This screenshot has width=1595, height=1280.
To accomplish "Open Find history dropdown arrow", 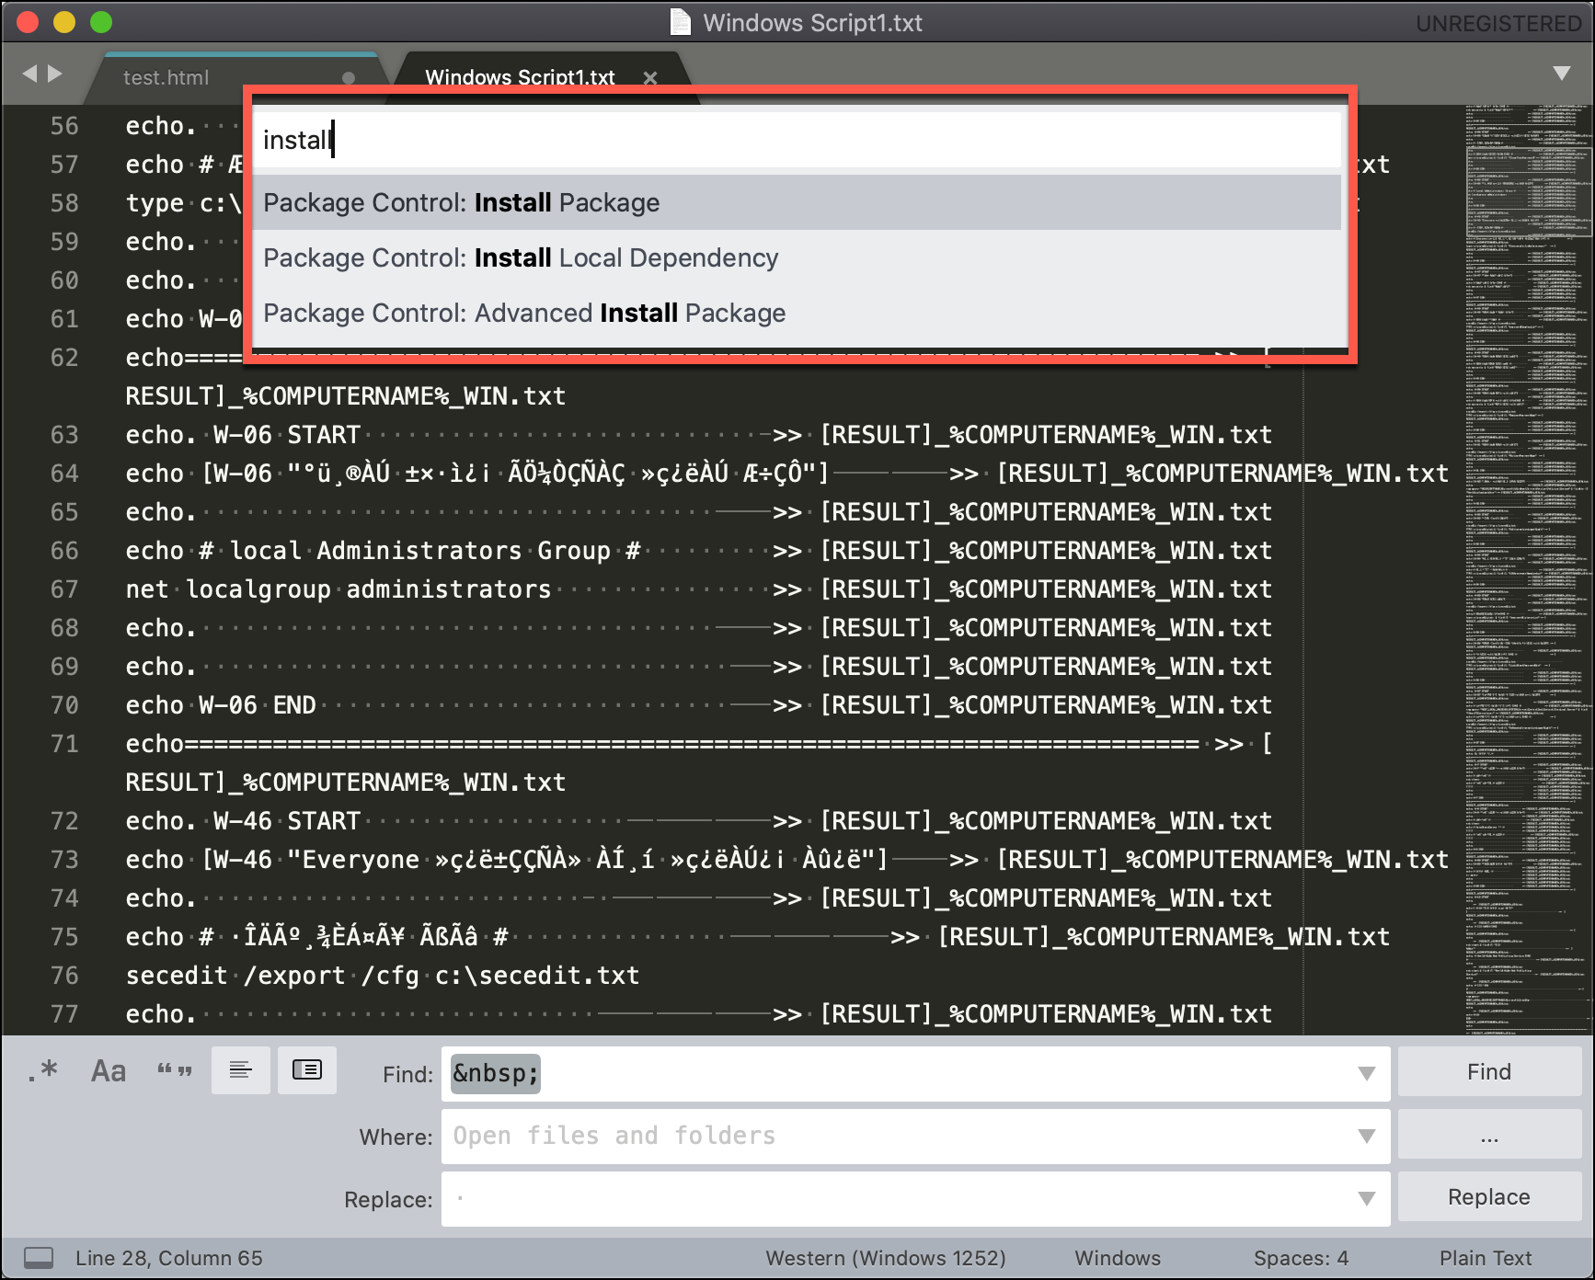I will (1367, 1073).
